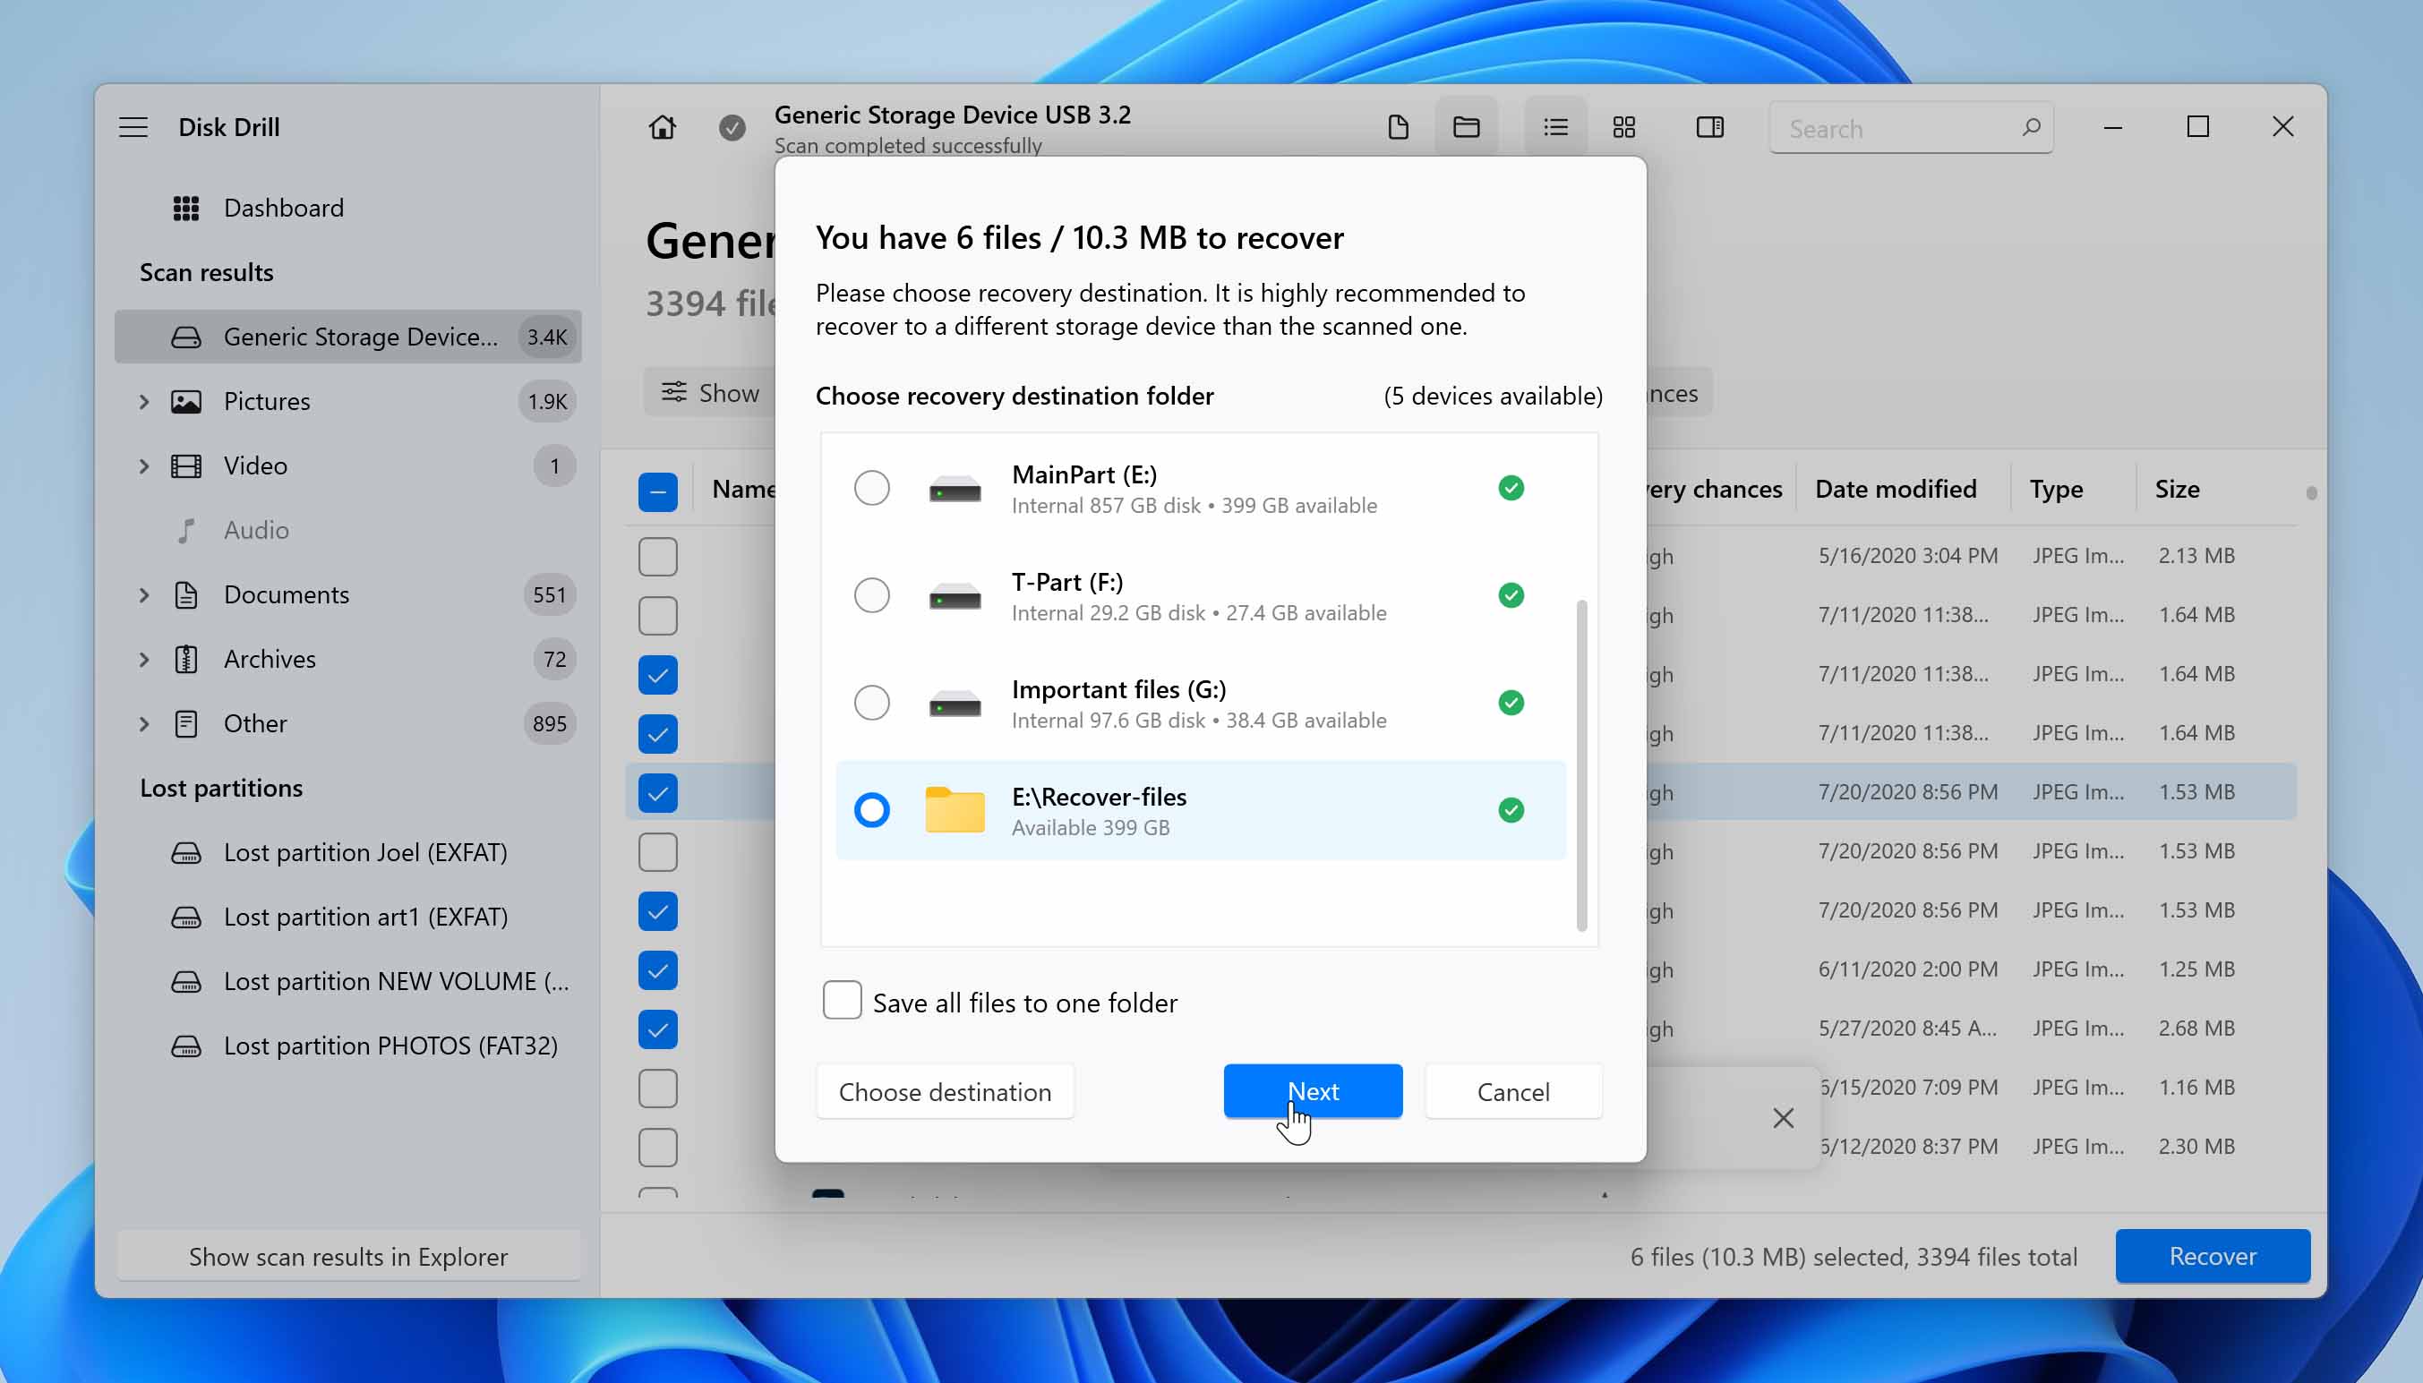Click Choose destination button

pyautogui.click(x=945, y=1091)
